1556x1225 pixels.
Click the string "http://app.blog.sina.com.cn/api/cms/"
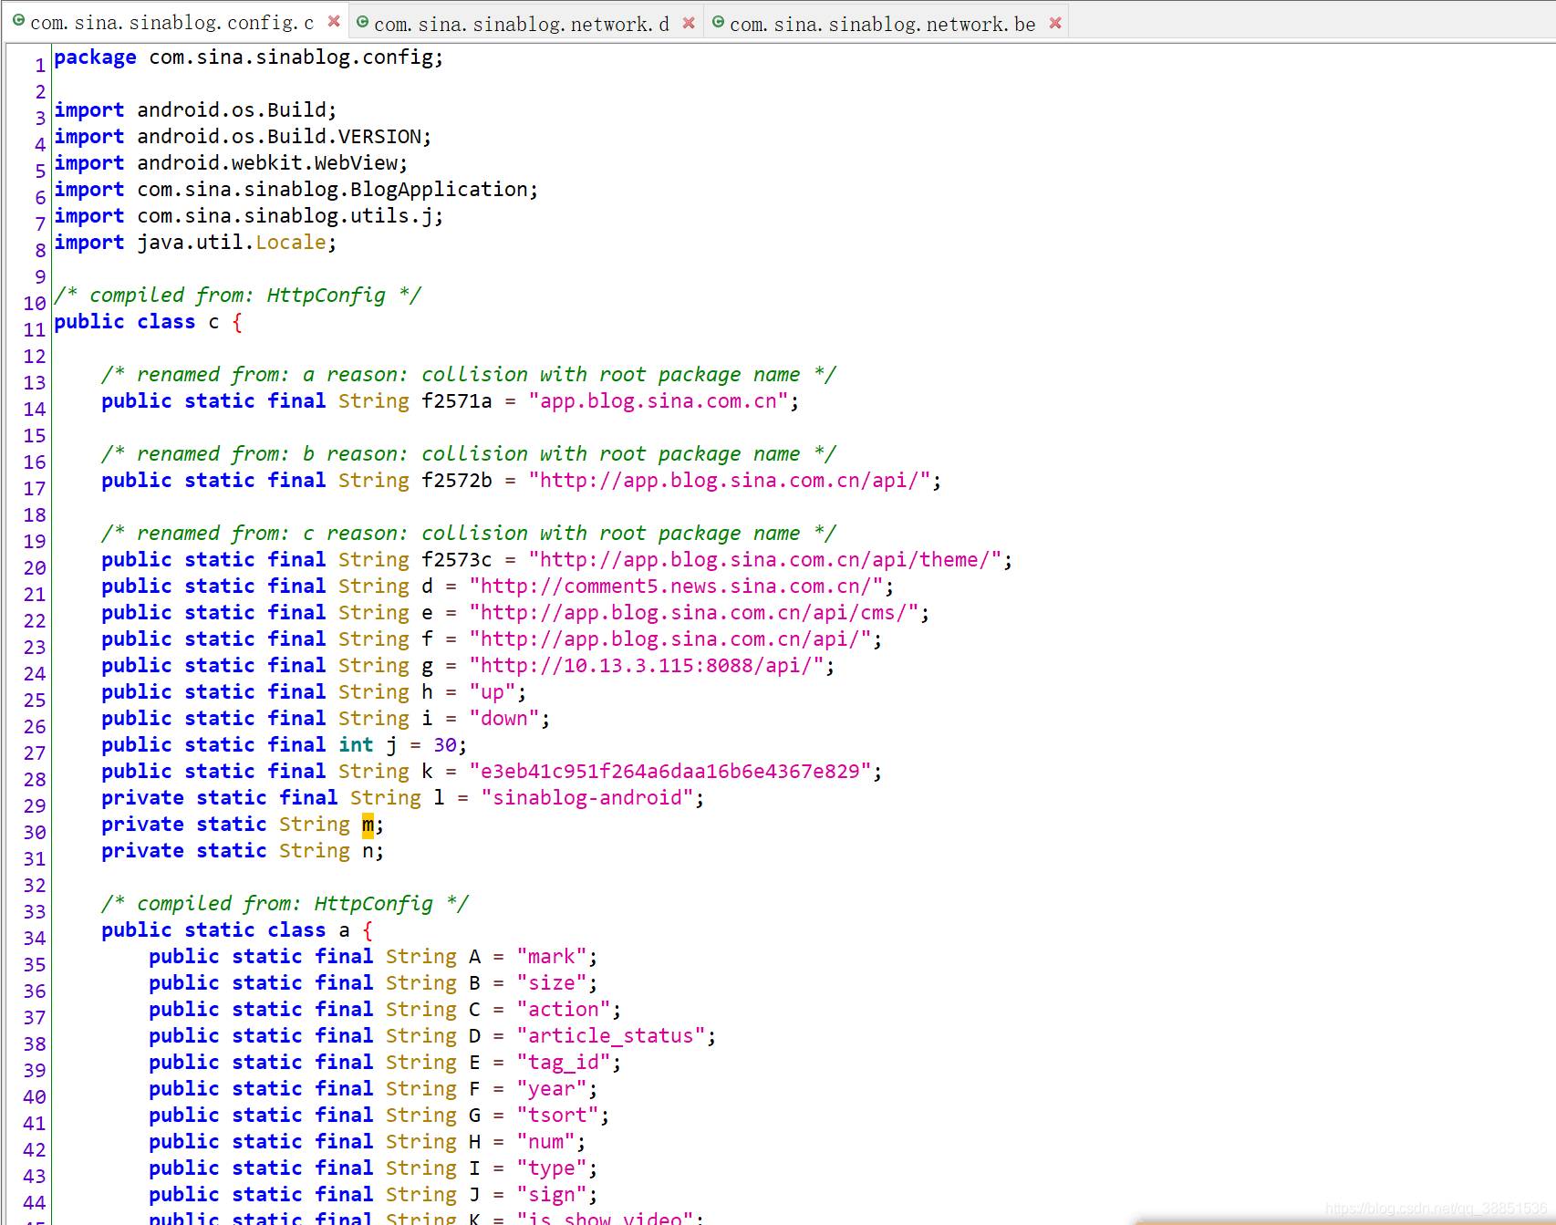[694, 613]
